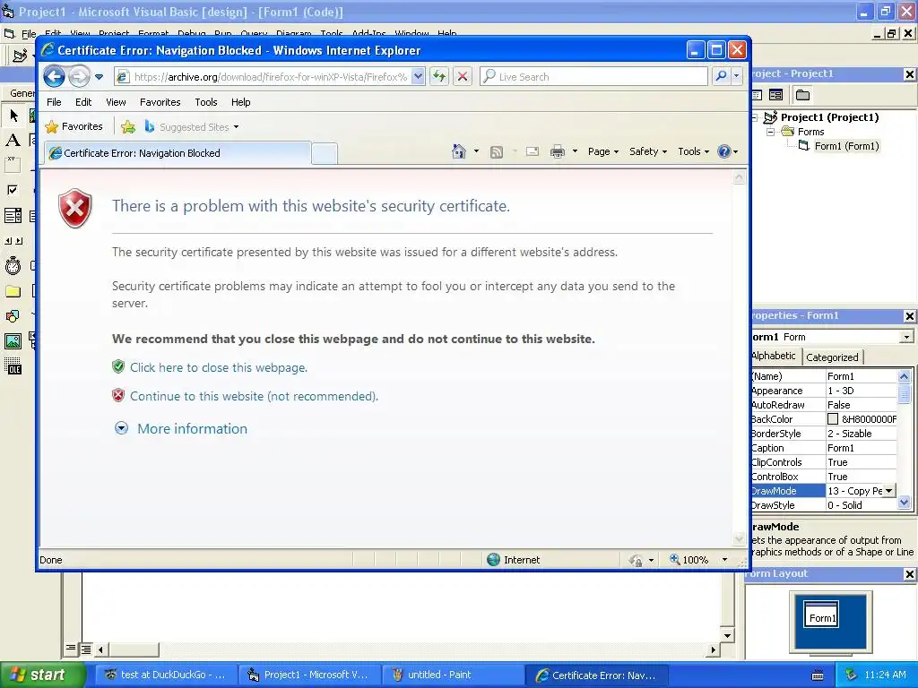Click the Add to Favorites Bar star icon
The height and width of the screenshot is (688, 918).
128,126
